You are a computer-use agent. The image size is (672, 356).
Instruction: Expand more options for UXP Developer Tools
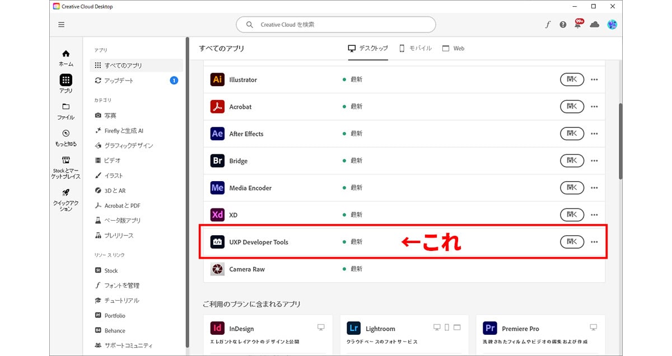(x=594, y=242)
